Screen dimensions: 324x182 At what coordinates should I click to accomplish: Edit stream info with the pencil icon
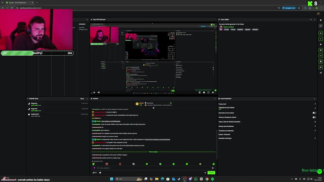(x=311, y=19)
